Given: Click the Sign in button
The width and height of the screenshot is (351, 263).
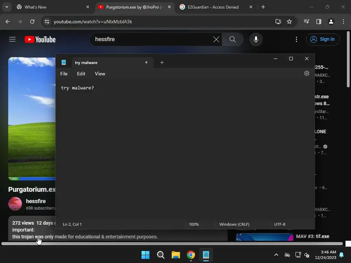Looking at the screenshot, I should click(323, 39).
